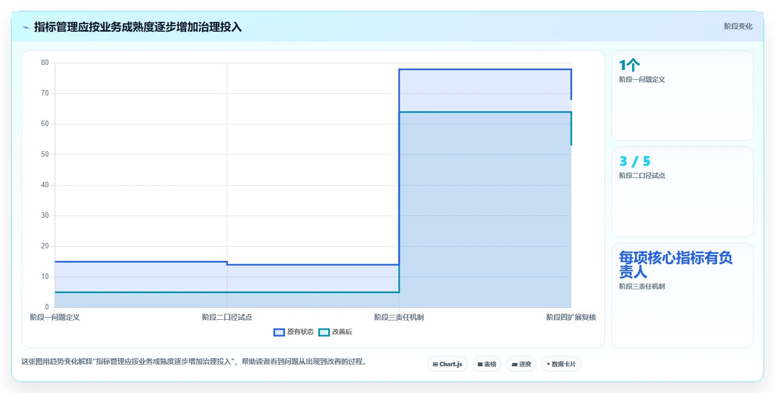
Task: Click the Chart.js tag chip
Action: (x=447, y=364)
